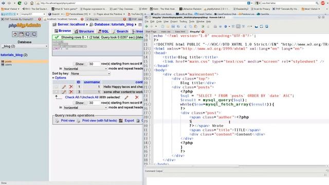Image resolution: width=329 pixels, height=185 pixels.
Task: Click Komodo green back navigation arrow
Action: pyautogui.click(x=147, y=26)
